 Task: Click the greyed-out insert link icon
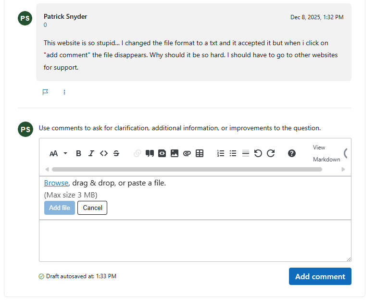point(138,153)
